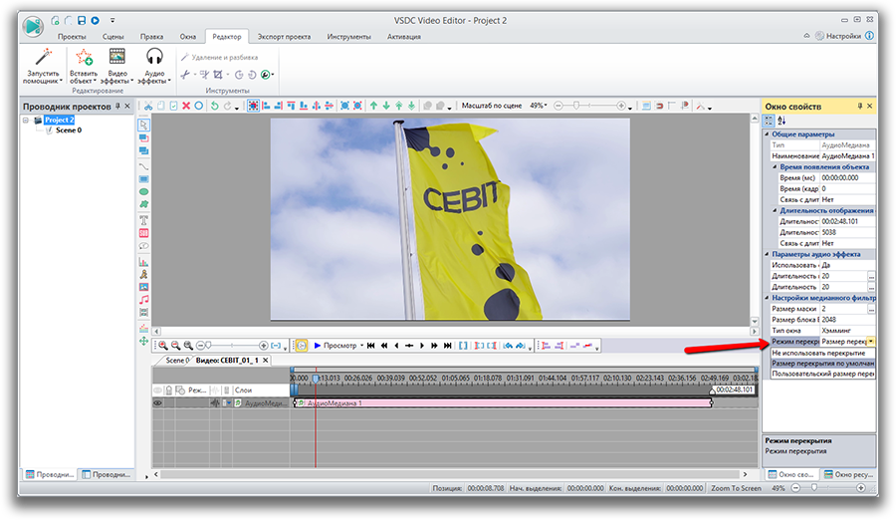The height and width of the screenshot is (520, 896).
Task: Collapse Общие параметры section in properties
Action: (768, 134)
